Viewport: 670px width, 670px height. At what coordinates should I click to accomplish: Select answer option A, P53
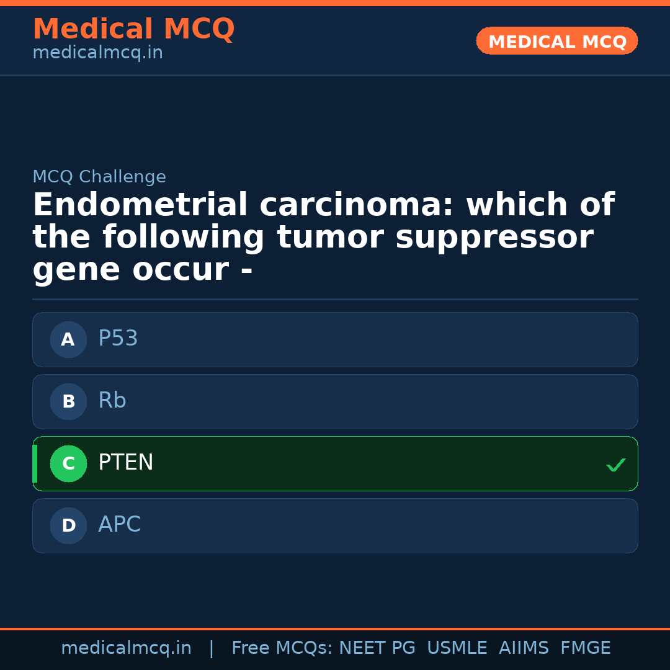(335, 339)
